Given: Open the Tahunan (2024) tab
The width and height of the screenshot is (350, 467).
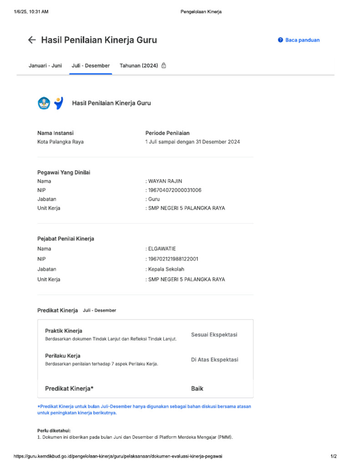Looking at the screenshot, I should (139, 66).
